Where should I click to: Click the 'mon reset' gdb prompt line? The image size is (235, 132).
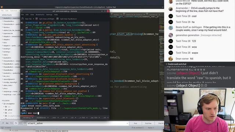30,113
